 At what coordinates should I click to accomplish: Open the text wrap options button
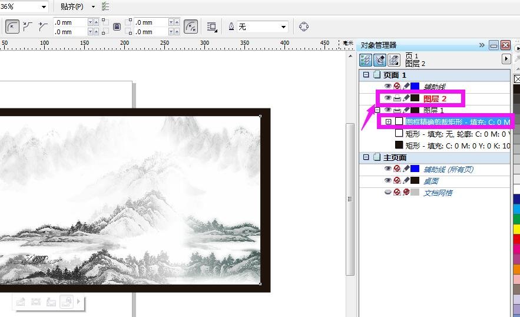coord(211,27)
